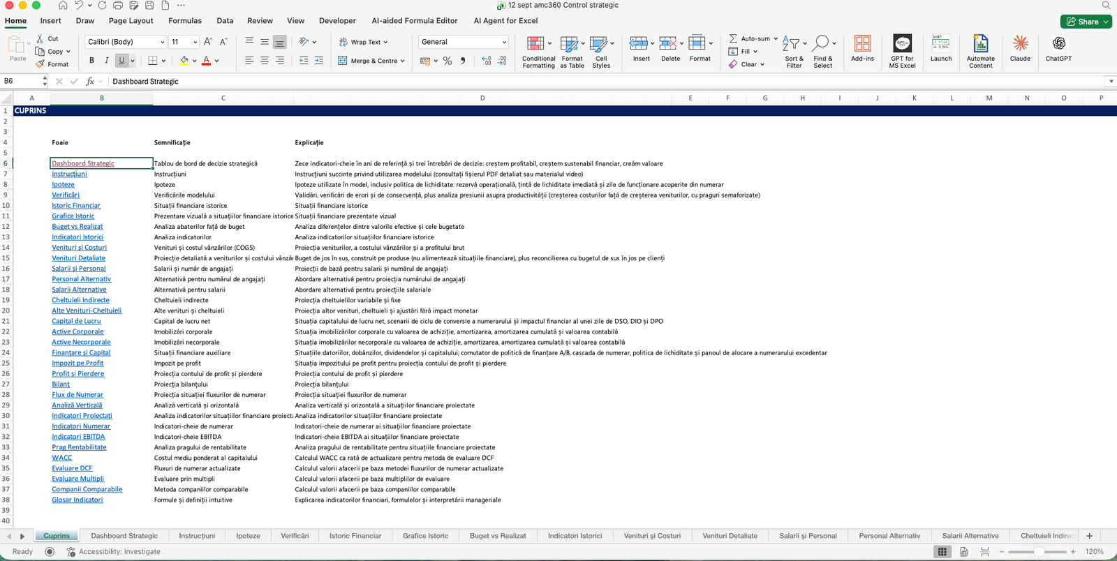Increase font size with the larger A
The width and height of the screenshot is (1117, 561).
208,42
